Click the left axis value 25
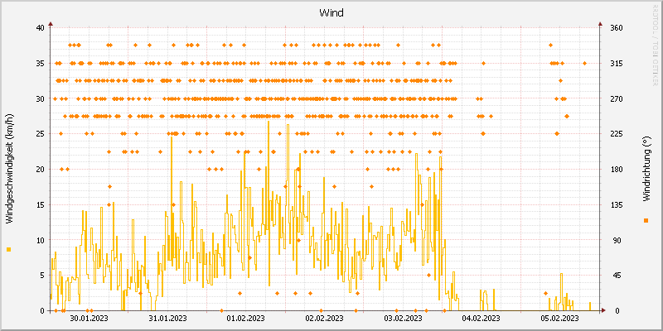 [40, 134]
